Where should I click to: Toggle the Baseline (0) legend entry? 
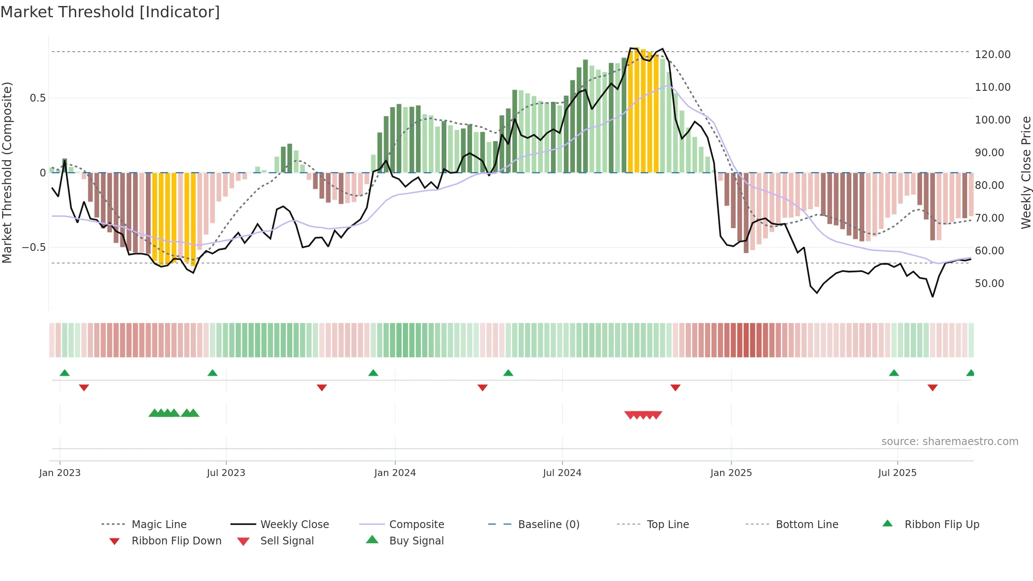pos(534,524)
